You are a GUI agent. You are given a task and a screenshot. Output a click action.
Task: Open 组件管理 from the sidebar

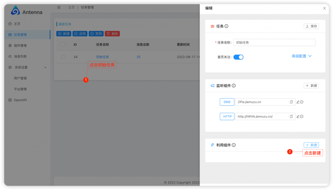click(20, 45)
